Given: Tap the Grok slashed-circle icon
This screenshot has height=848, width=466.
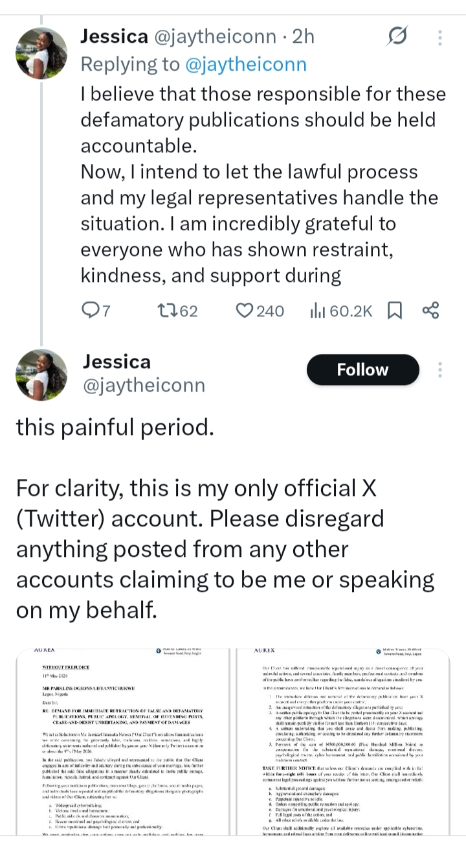Looking at the screenshot, I should (396, 36).
